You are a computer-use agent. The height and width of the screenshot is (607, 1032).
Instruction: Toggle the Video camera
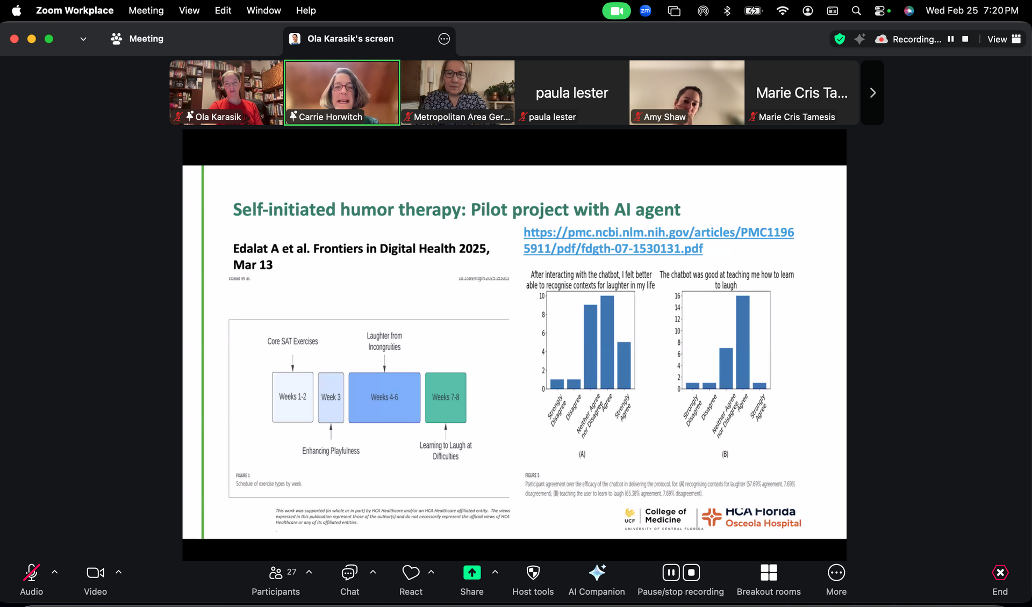95,573
